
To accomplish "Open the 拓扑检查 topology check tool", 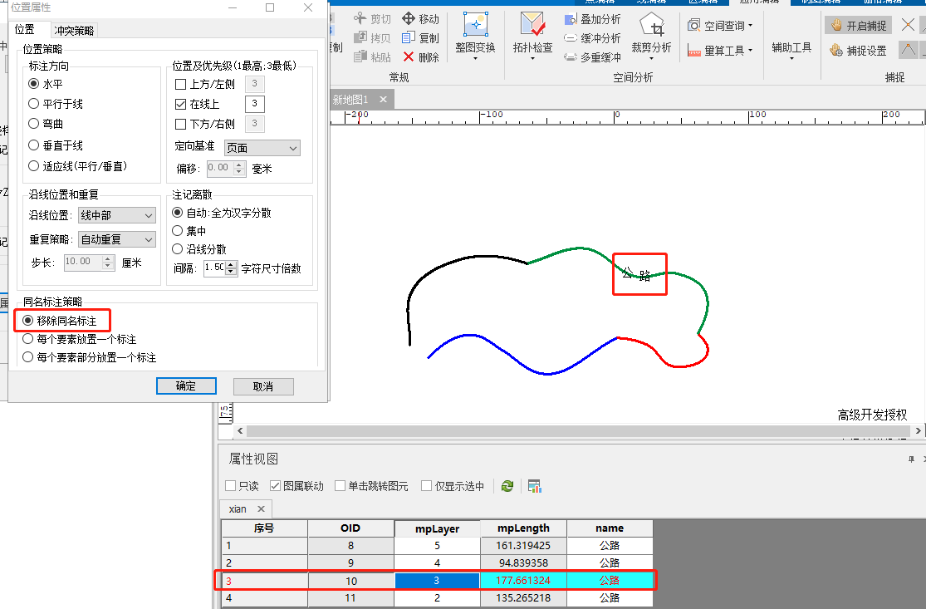I will 532,26.
